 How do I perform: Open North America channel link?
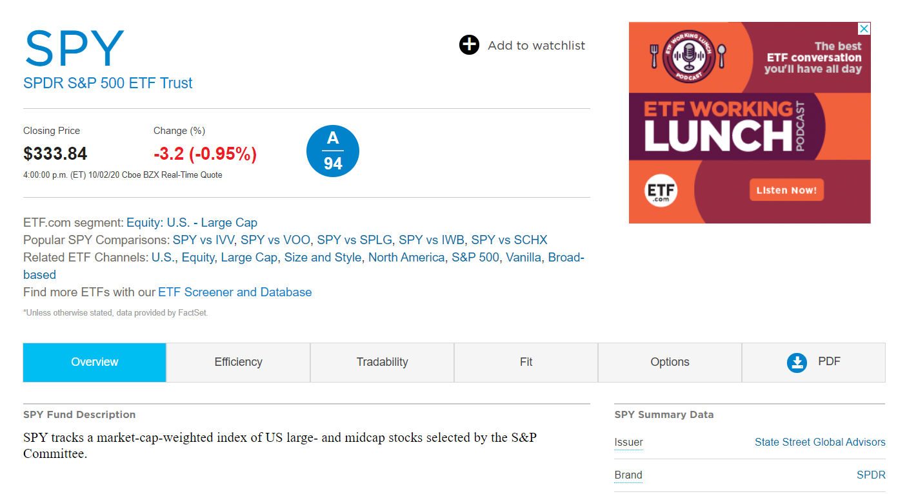tap(406, 258)
